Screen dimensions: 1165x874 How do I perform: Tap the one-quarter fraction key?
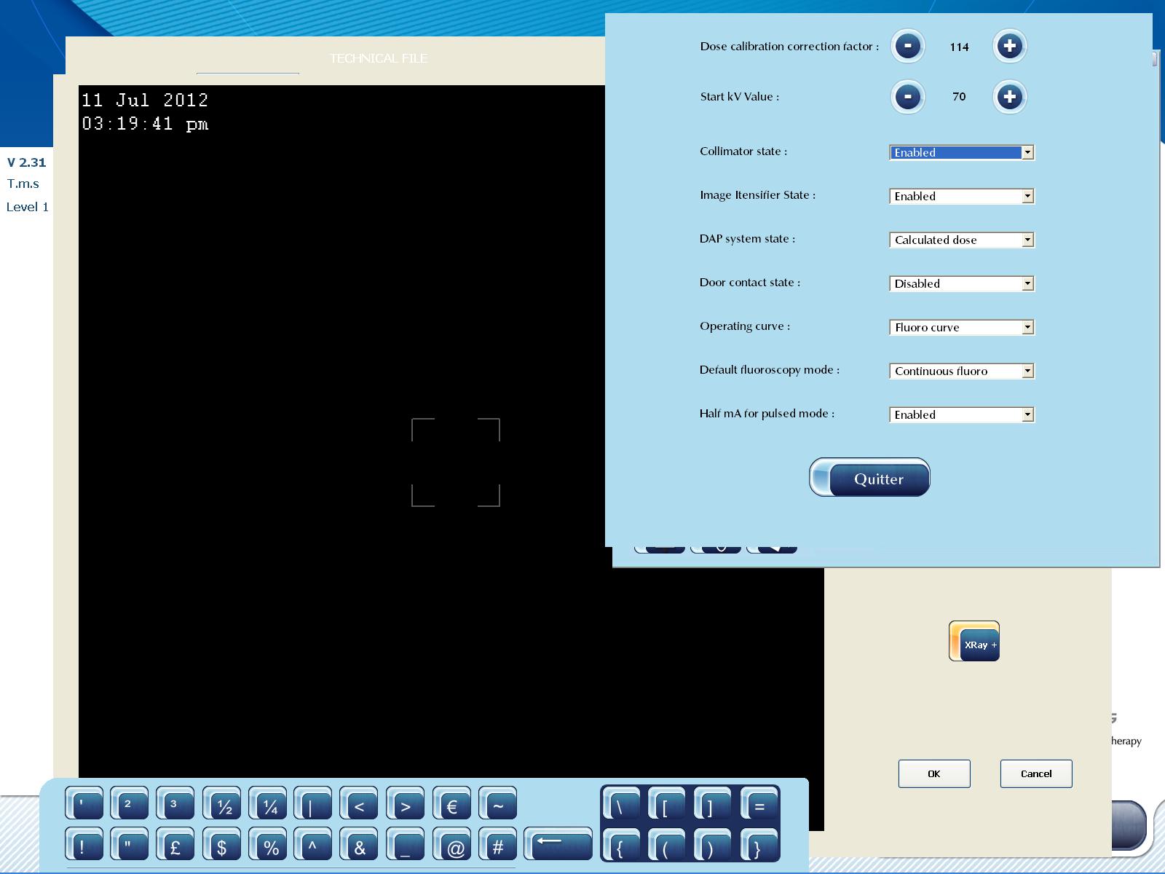click(x=268, y=804)
